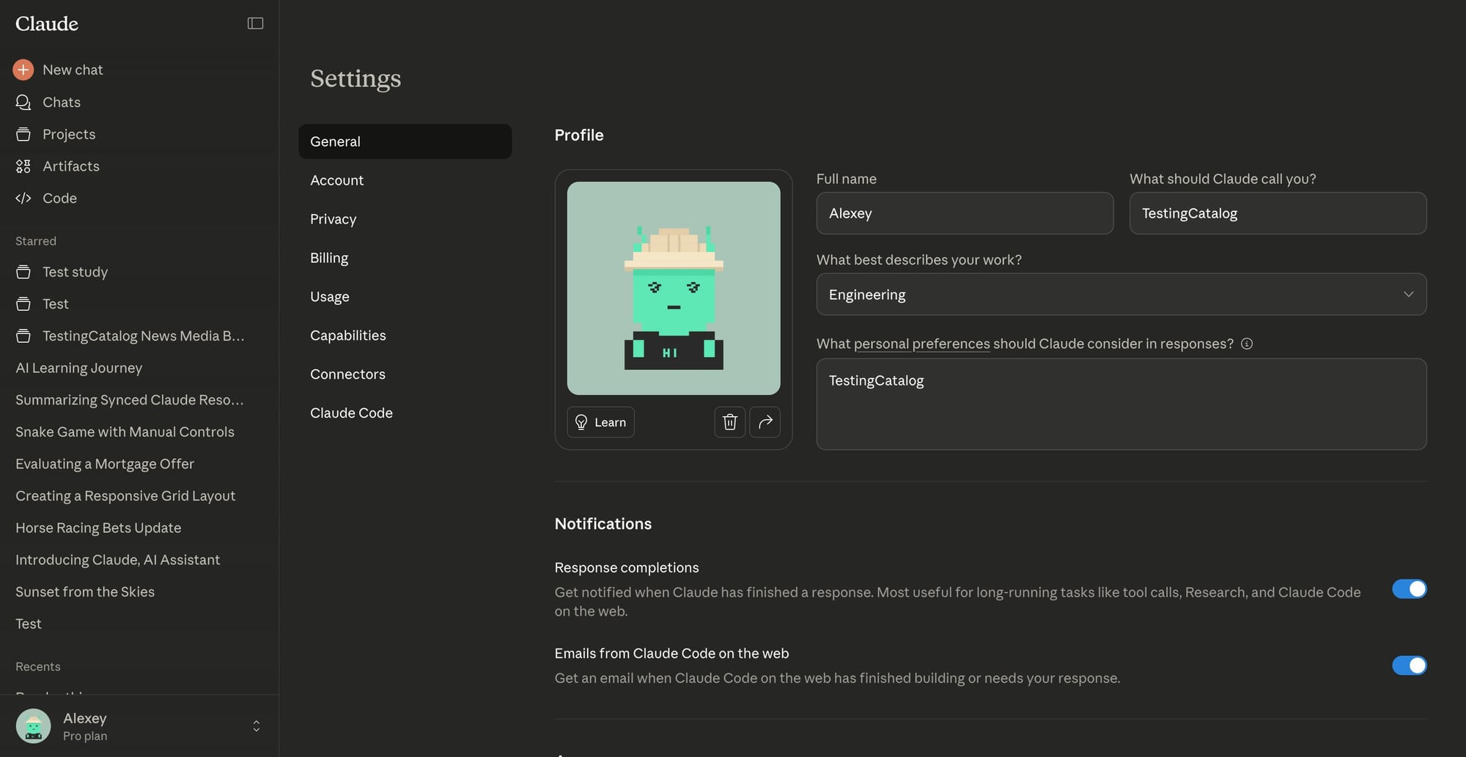This screenshot has width=1466, height=757.
Task: Click the personal preferences info icon
Action: coord(1246,344)
